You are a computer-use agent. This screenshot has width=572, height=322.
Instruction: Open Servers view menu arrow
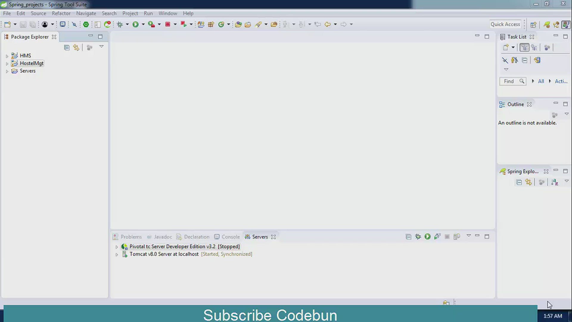point(469,236)
